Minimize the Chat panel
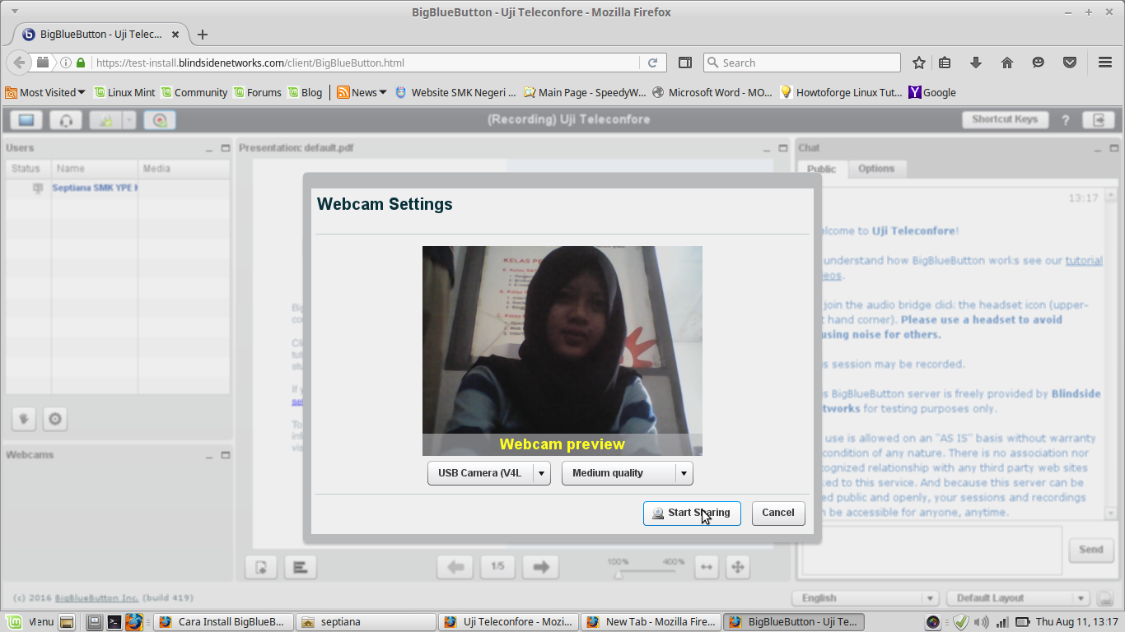This screenshot has height=632, width=1125. [1097, 149]
